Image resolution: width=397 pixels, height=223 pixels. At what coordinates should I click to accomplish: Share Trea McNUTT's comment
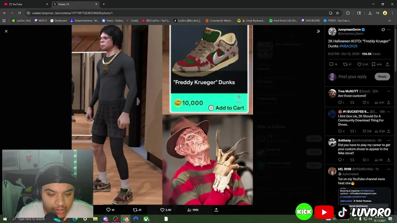pyautogui.click(x=389, y=103)
